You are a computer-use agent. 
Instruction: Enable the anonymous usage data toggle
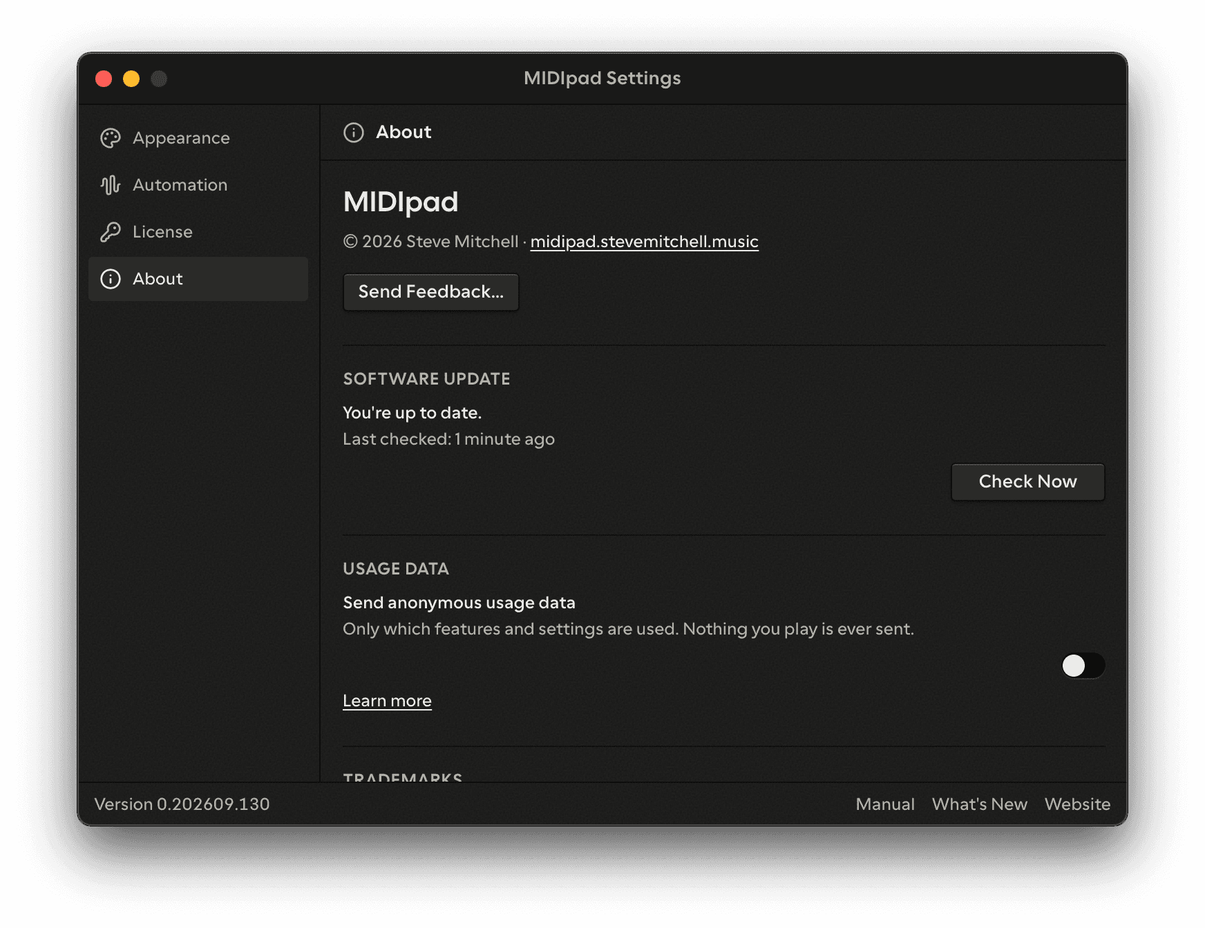[1083, 666]
